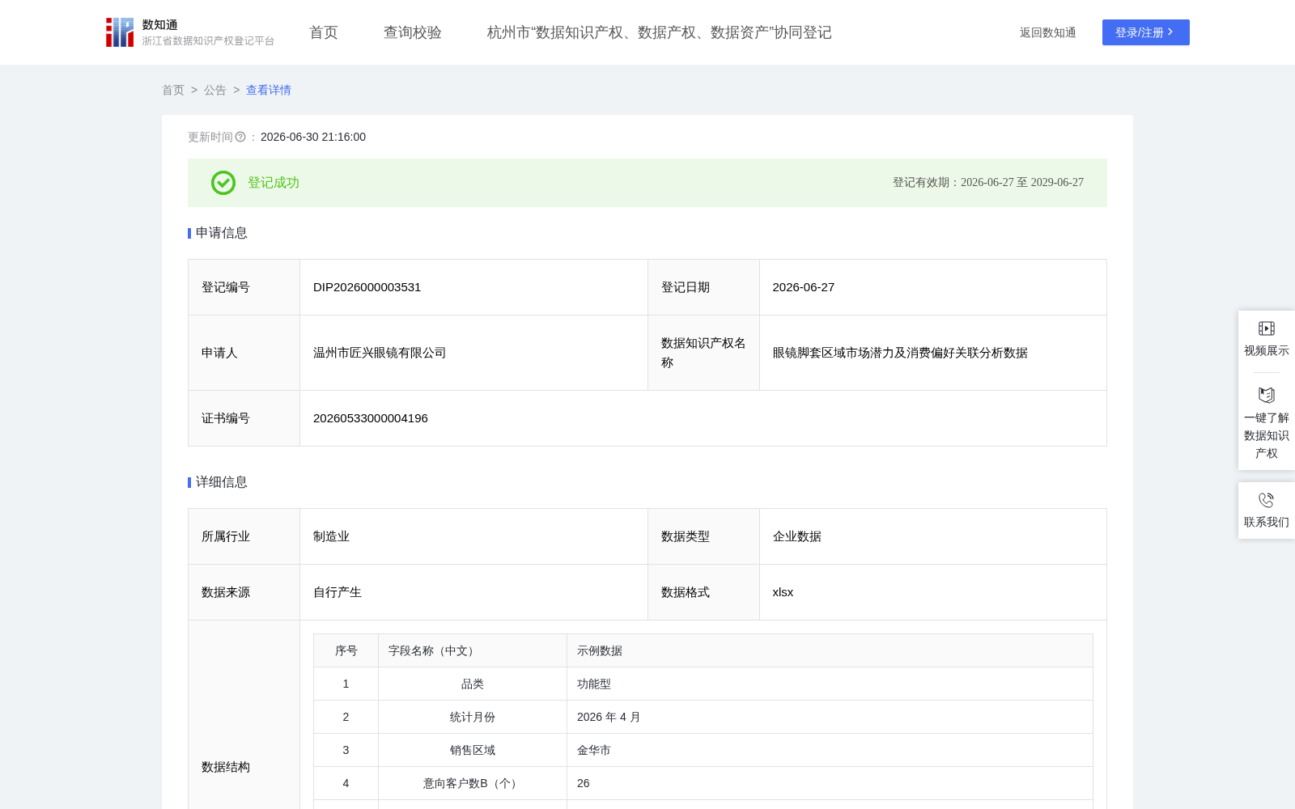Click the 浙江省数据知识产权登记平台 subtitle
The image size is (1295, 809).
pyautogui.click(x=208, y=40)
